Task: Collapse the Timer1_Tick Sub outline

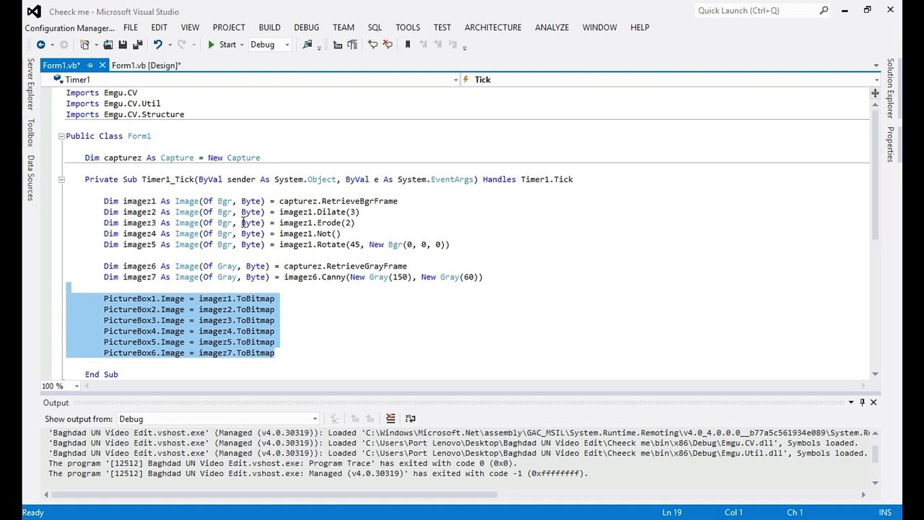Action: click(61, 179)
